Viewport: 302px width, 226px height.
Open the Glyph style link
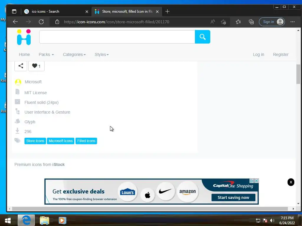click(x=30, y=122)
